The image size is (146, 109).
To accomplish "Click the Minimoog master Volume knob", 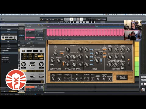I will click(x=129, y=49).
